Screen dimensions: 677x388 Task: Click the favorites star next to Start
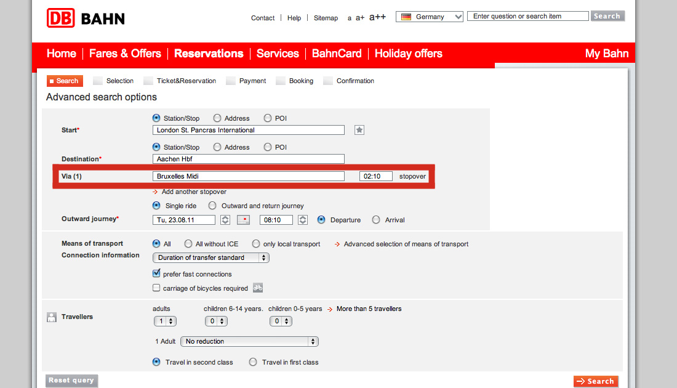[x=359, y=130]
